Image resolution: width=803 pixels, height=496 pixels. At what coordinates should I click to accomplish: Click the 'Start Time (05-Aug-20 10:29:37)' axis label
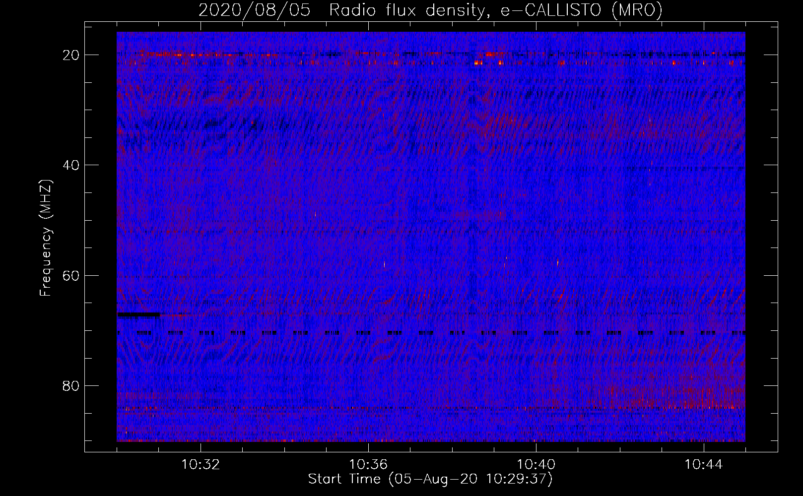430,479
